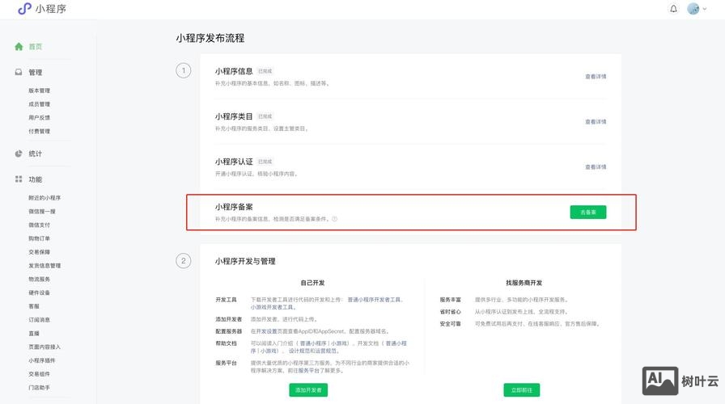The image size is (725, 404).
Task: Open 附近的小程序 in the sidebar
Action: pos(45,198)
